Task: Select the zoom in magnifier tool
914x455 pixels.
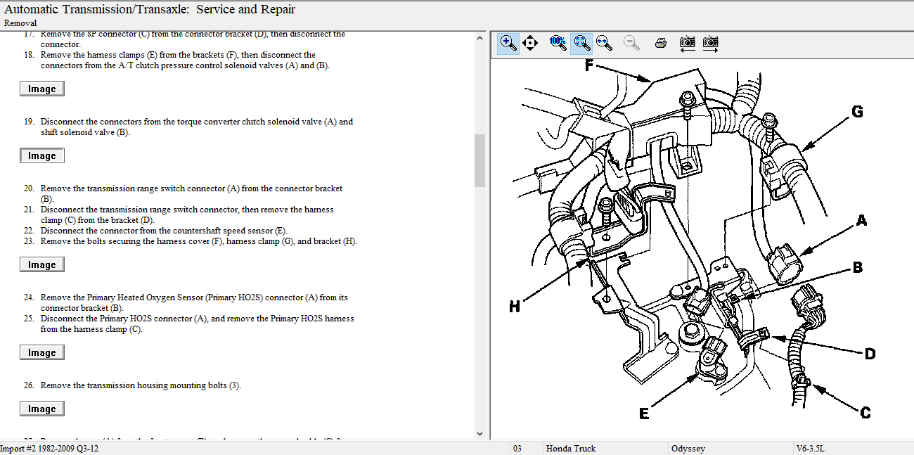Action: (508, 43)
